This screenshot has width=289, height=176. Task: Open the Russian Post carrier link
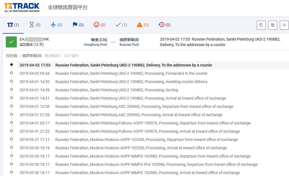click(129, 45)
